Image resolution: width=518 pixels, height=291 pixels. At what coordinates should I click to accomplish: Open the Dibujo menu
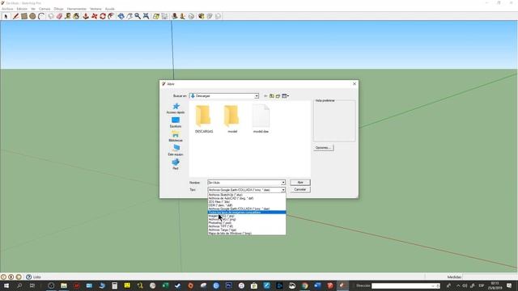tap(59, 9)
